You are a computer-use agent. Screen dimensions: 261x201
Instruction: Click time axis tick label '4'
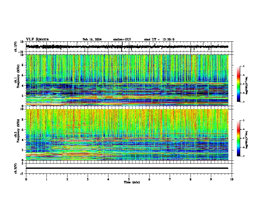click(108, 179)
